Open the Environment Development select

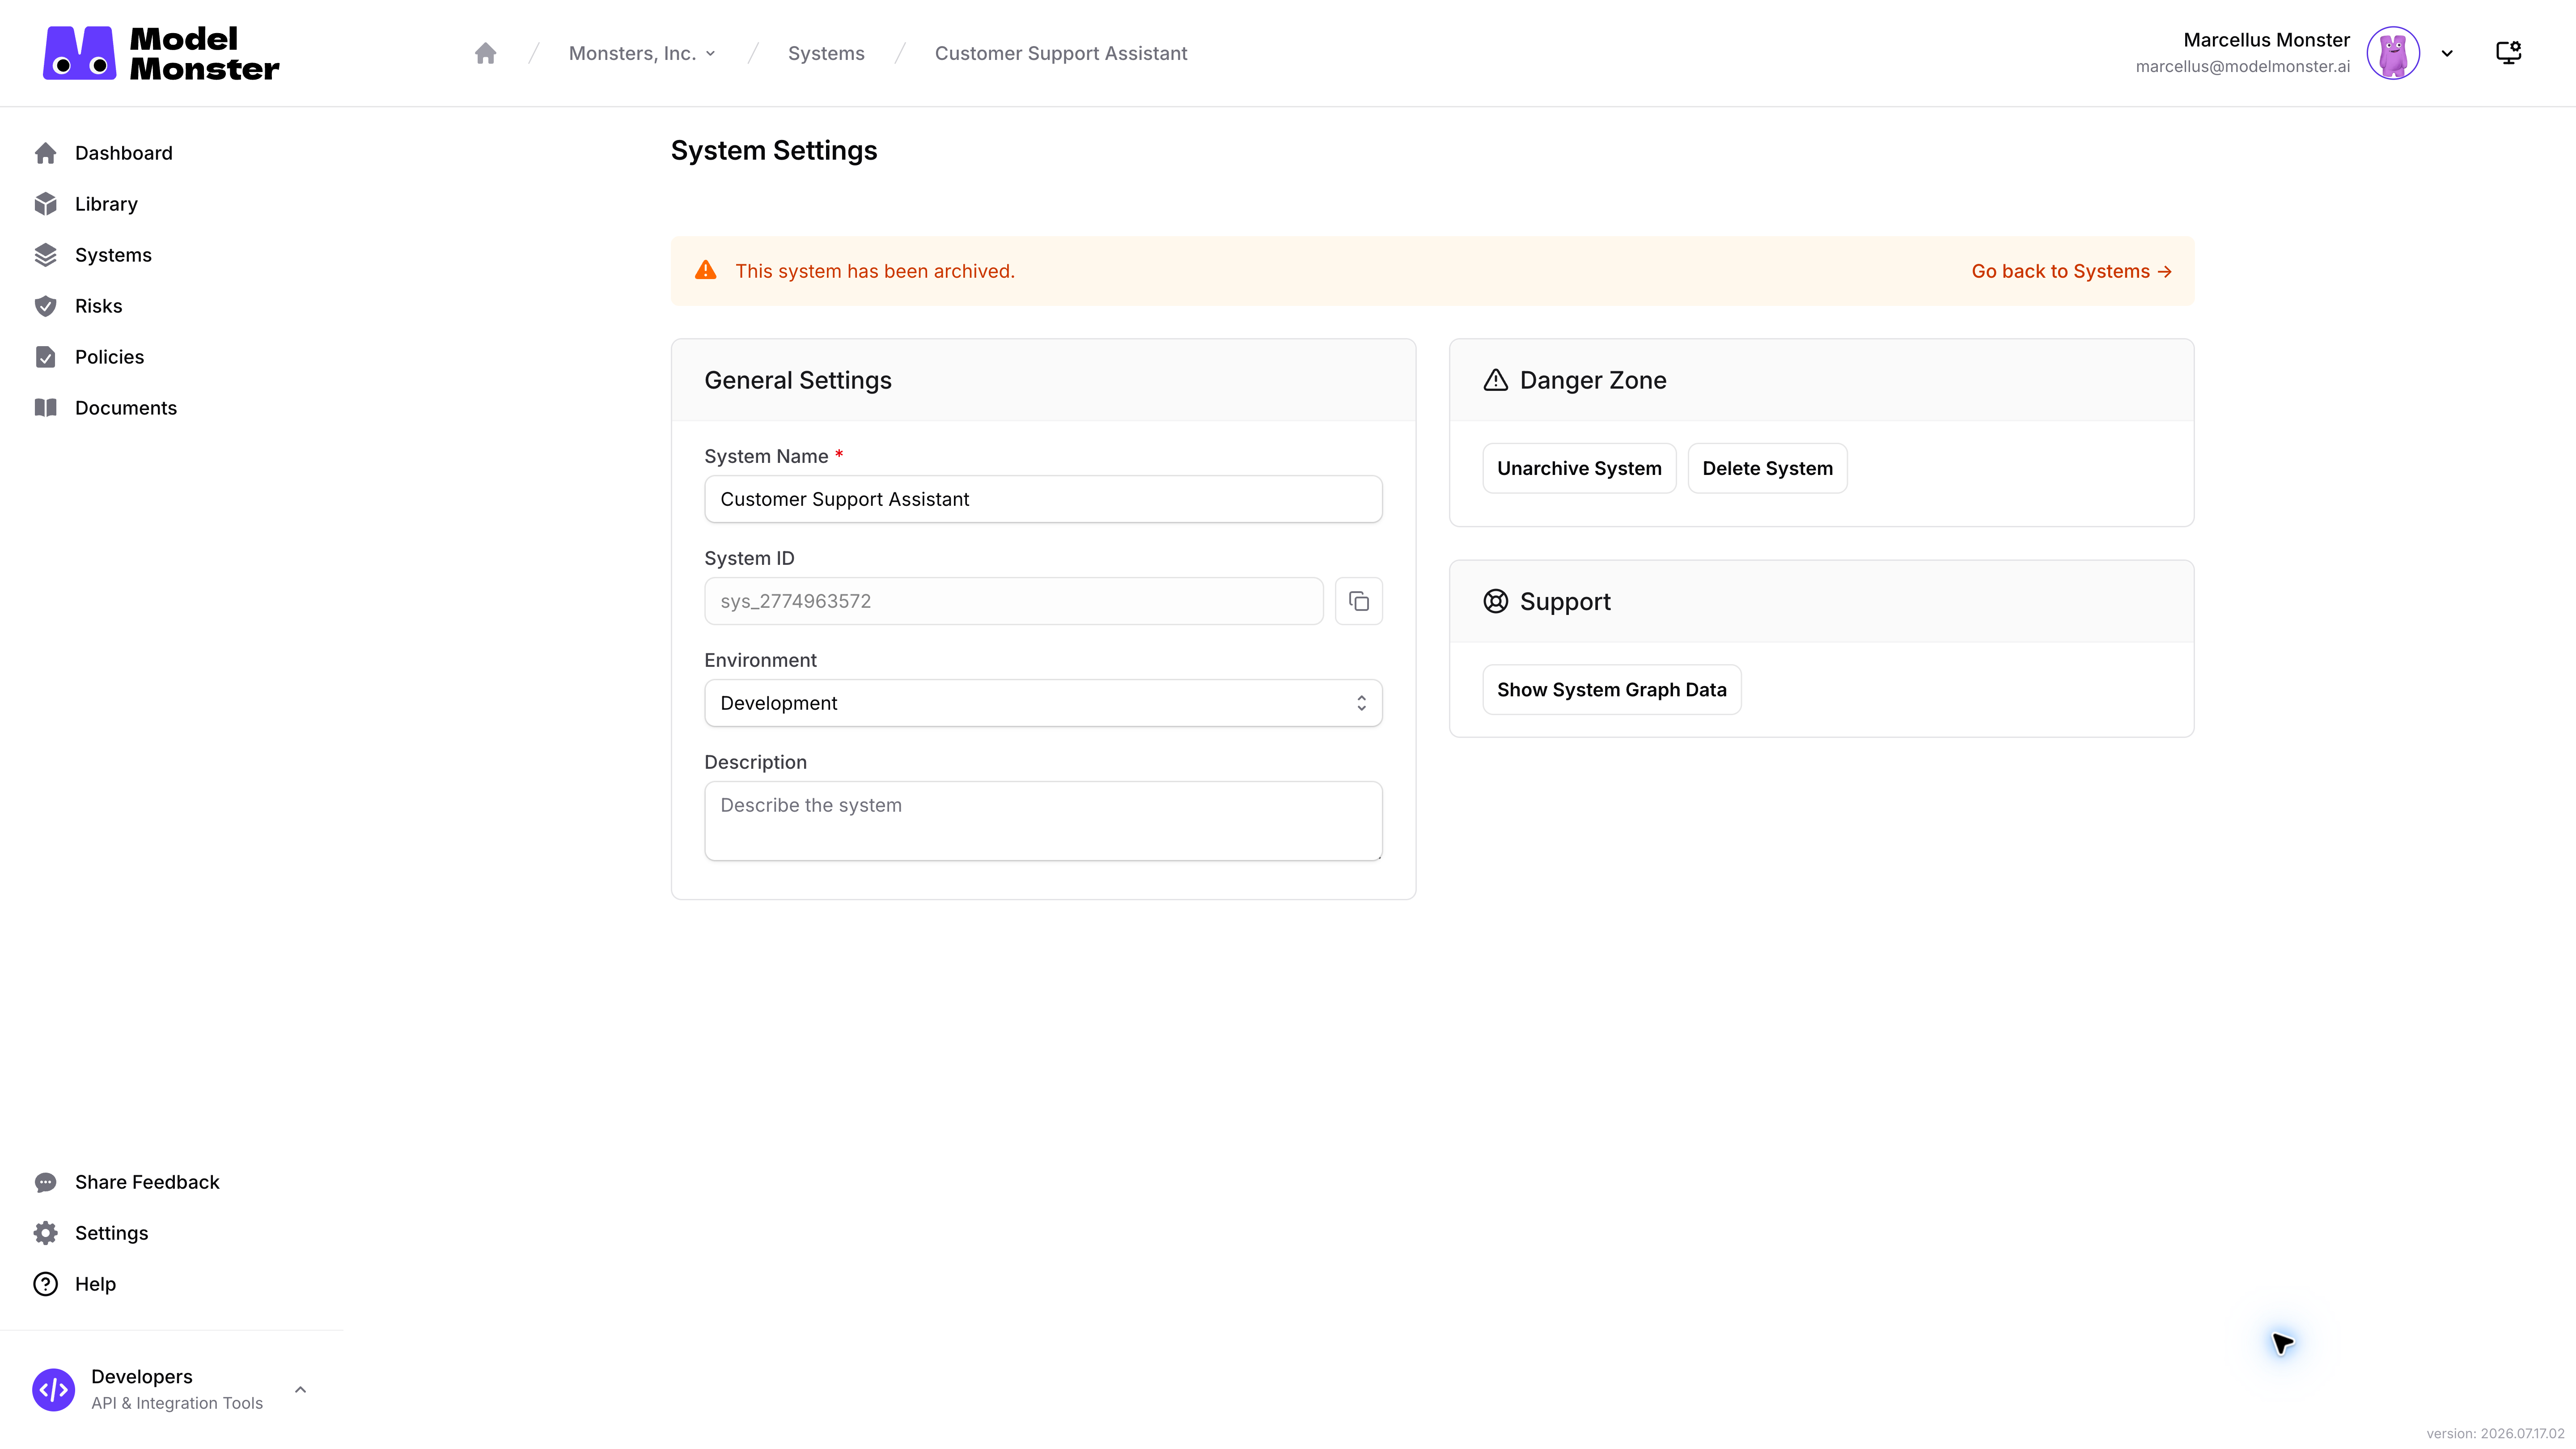click(1043, 703)
